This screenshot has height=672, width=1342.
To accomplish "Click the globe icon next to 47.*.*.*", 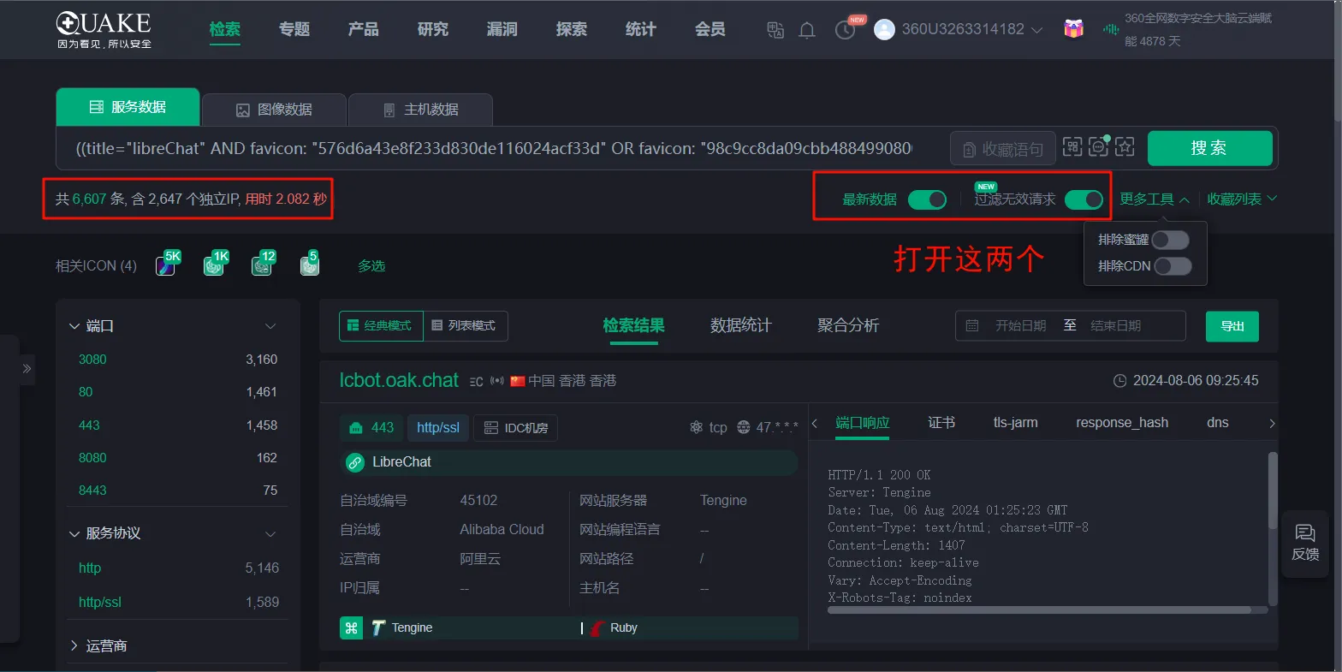I will point(743,427).
